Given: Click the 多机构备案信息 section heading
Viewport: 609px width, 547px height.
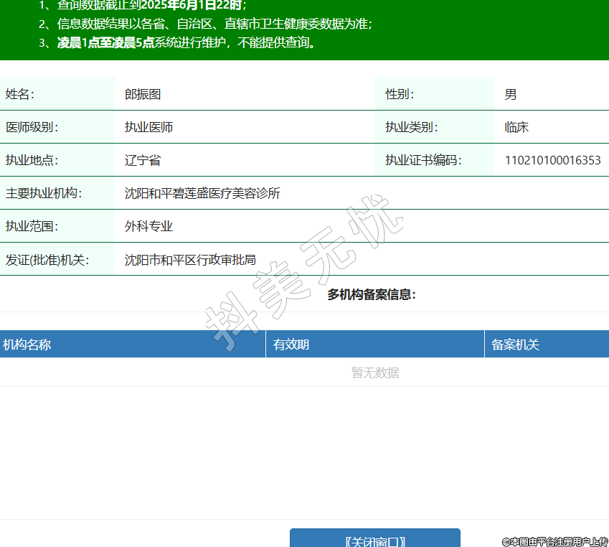Looking at the screenshot, I should [x=372, y=294].
